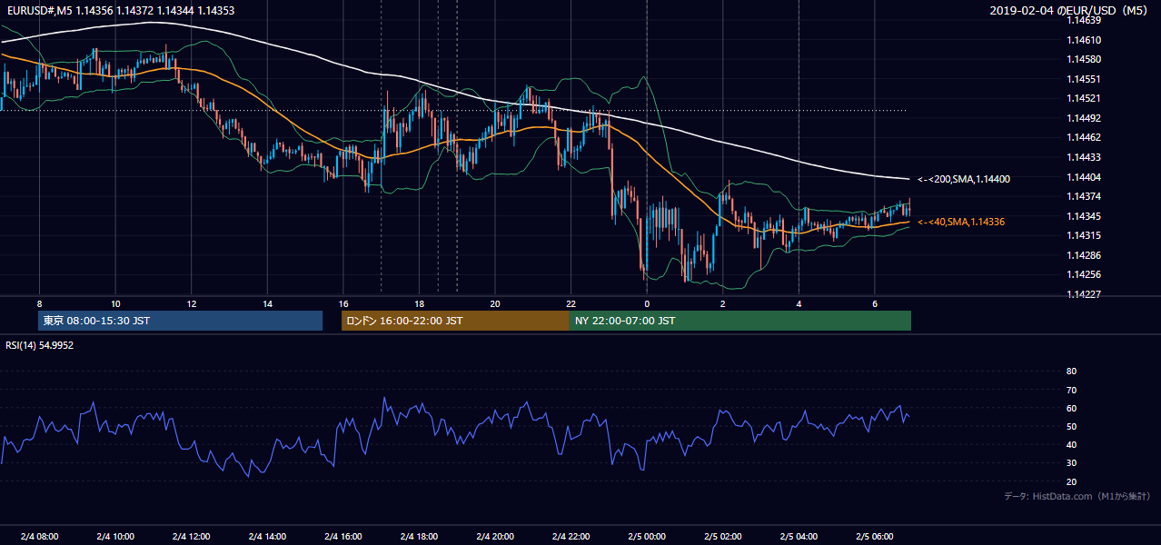Select the 1.14462 price axis label
The height and width of the screenshot is (545, 1161).
pyautogui.click(x=1085, y=137)
